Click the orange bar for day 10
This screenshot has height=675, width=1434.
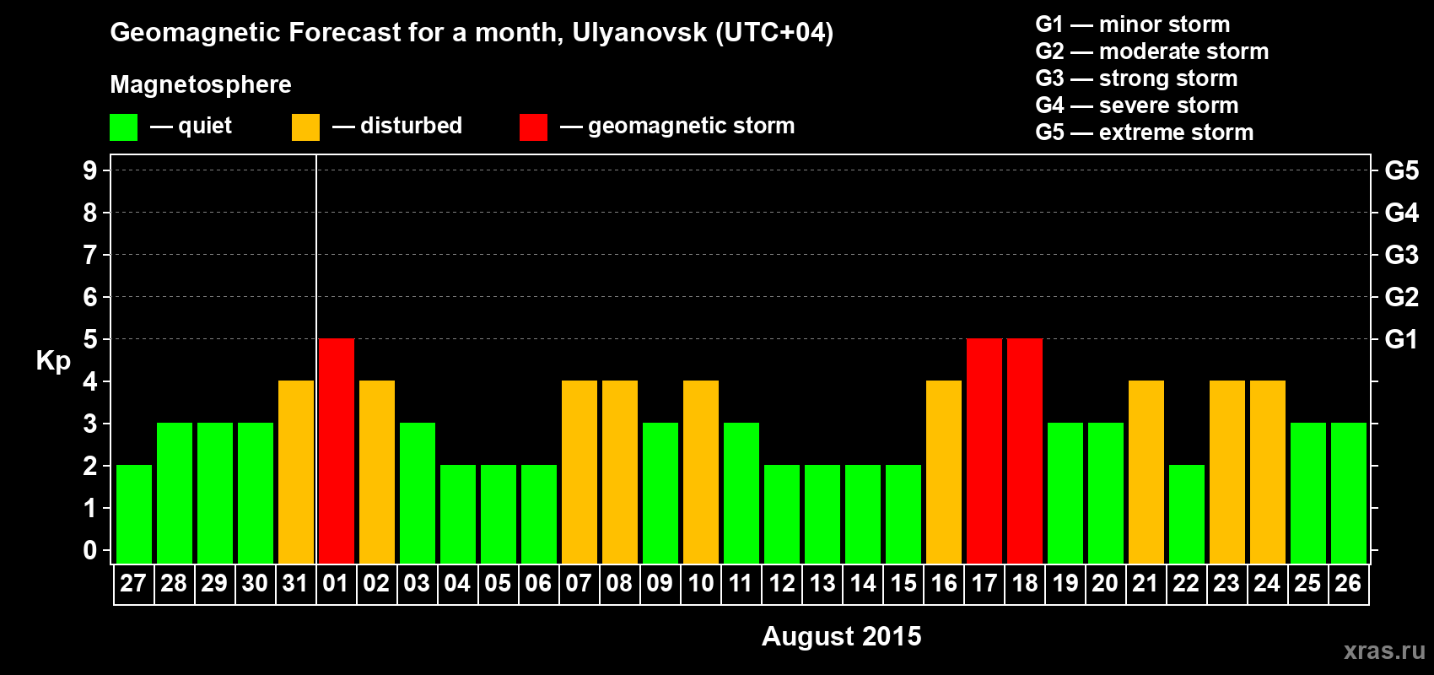click(x=701, y=472)
